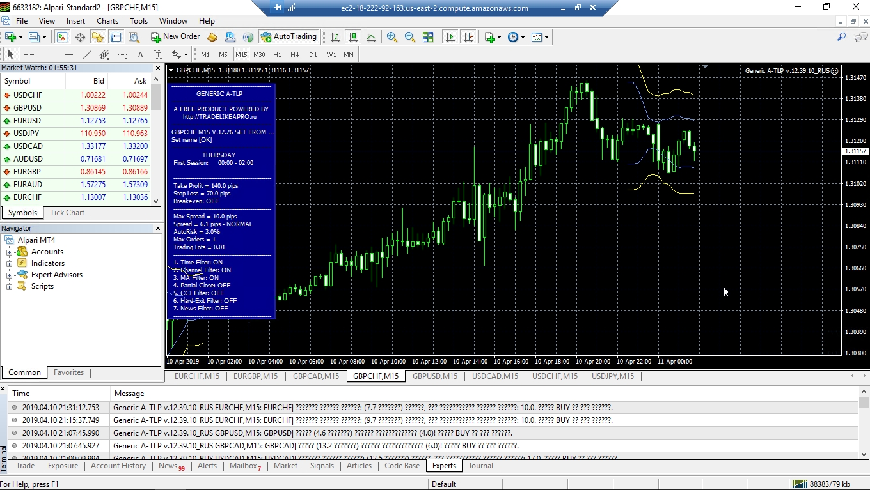The width and height of the screenshot is (870, 490).
Task: Toggle Auto Scroll chart icon
Action: [x=450, y=37]
